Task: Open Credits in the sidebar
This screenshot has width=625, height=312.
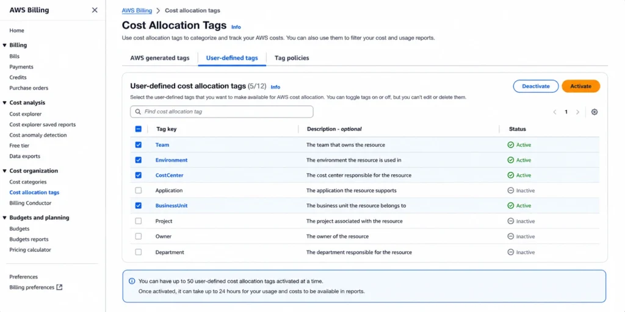Action: click(x=18, y=77)
